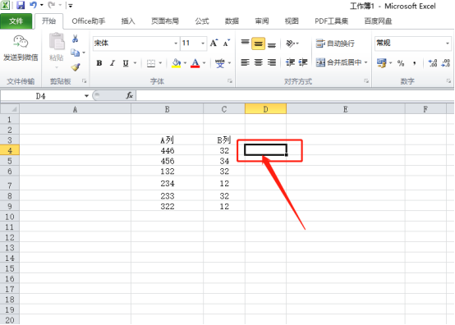This screenshot has height=325, width=455.
Task: Click the fx insert function icon
Action: (x=130, y=95)
